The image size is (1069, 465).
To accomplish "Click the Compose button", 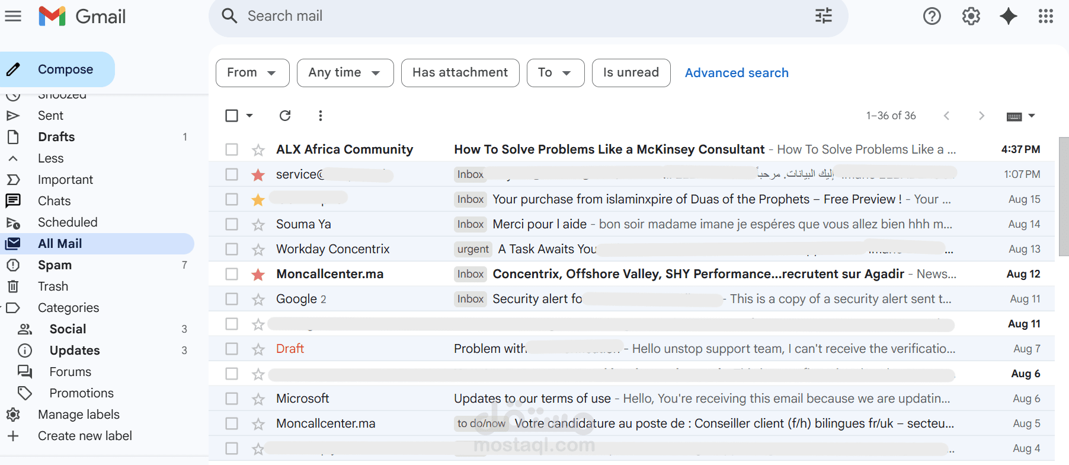I will tap(57, 69).
